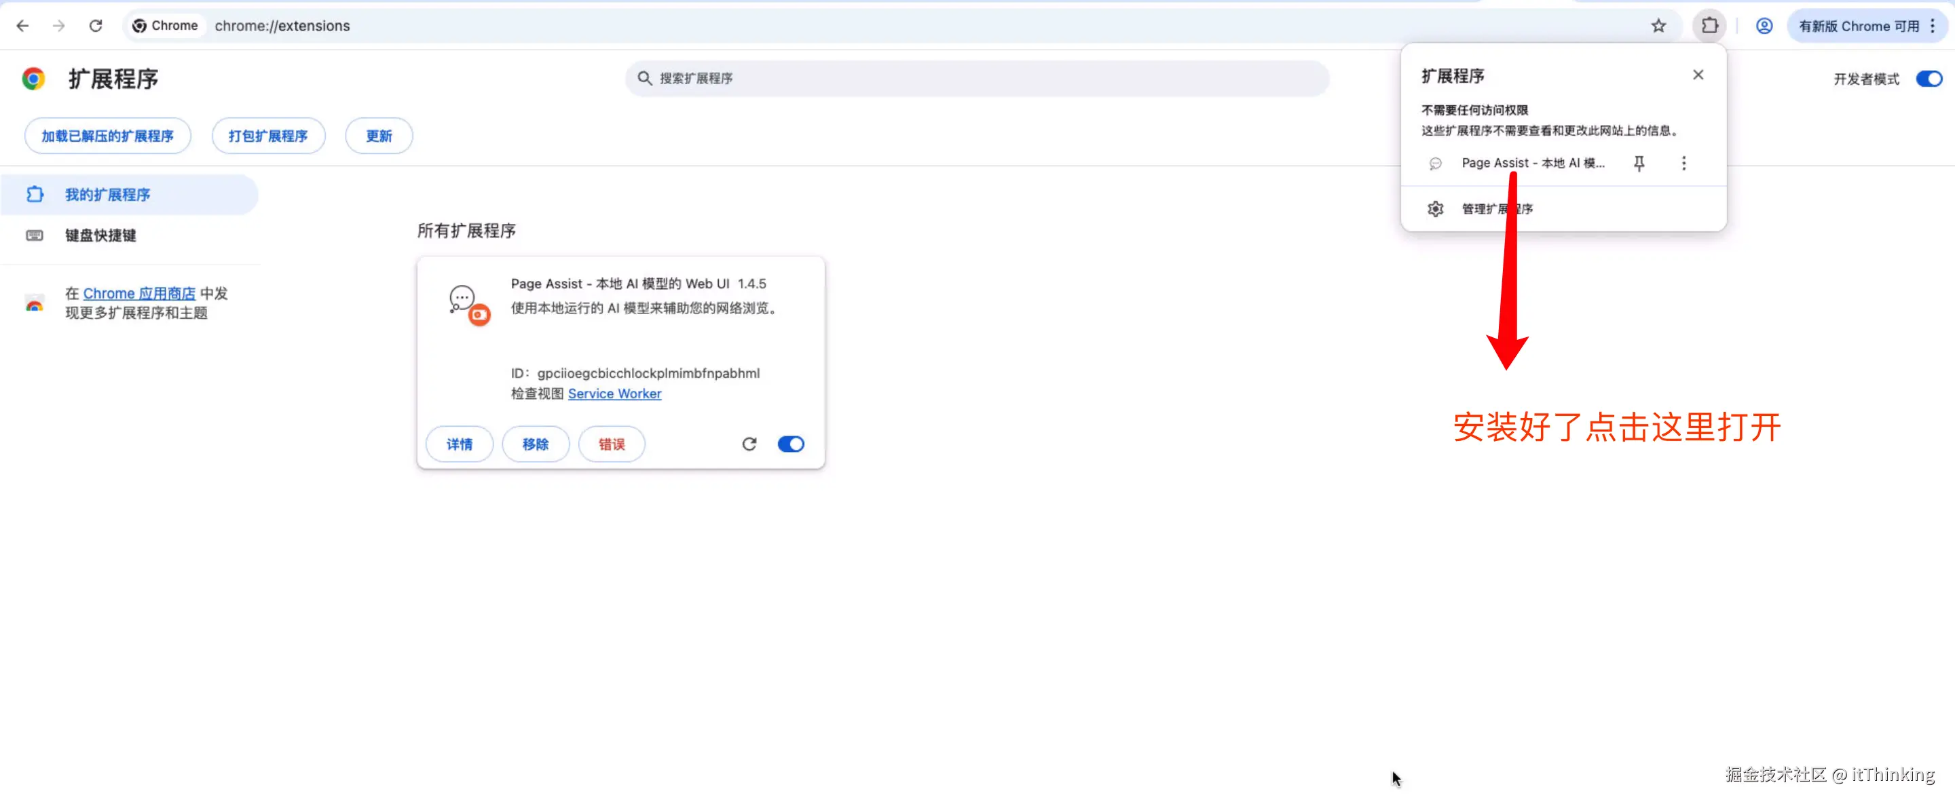Open the profile avatar icon
The height and width of the screenshot is (806, 1955).
(x=1764, y=26)
